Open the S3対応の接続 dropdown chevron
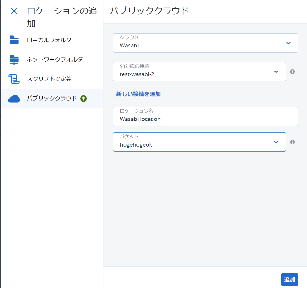This screenshot has width=307, height=288. click(x=276, y=72)
